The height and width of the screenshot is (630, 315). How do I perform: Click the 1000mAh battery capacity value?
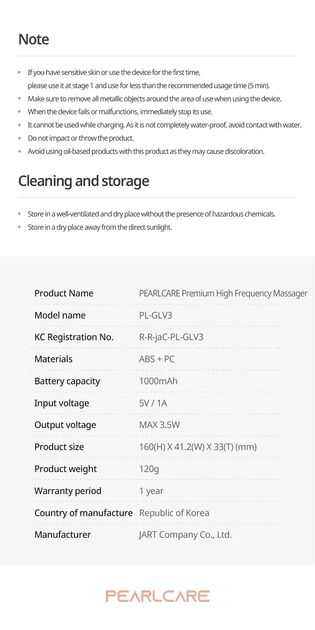158,381
